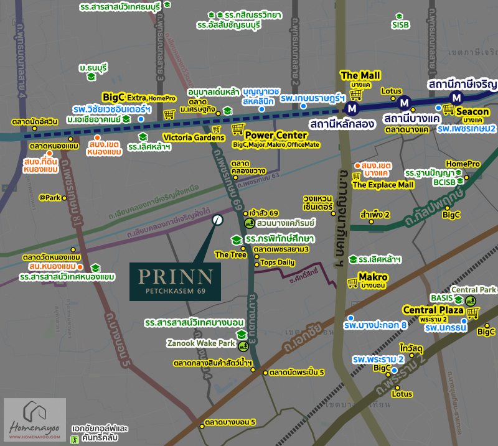Tap the graduation cap icon beside รร.กรพิทักษ์ศึกษา
Viewport: 498px width, 446px height.
coord(237,239)
